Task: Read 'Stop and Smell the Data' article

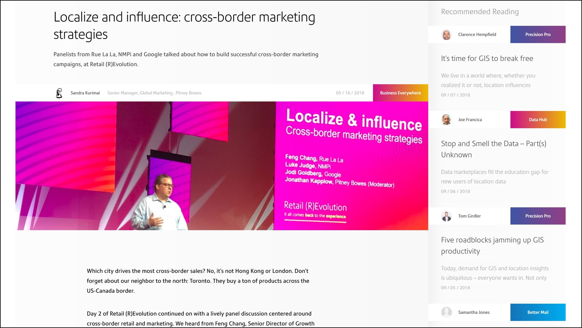Action: (494, 149)
